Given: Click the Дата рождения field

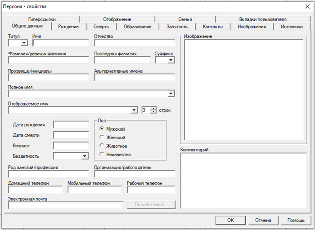Looking at the screenshot, I should (71, 124).
